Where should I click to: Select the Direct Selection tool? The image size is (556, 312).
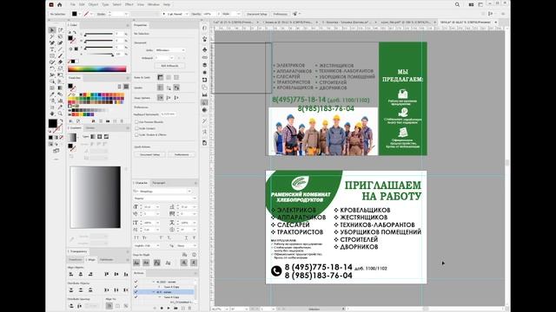[60, 30]
